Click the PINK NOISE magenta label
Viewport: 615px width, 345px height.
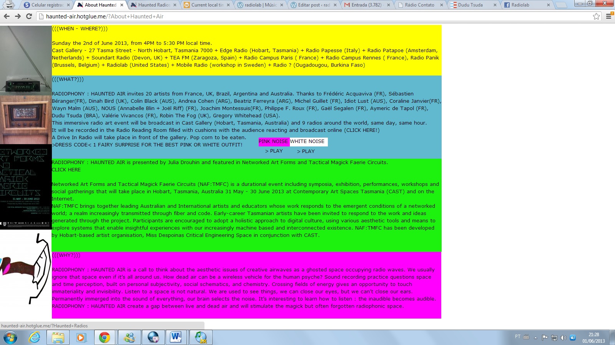click(273, 141)
